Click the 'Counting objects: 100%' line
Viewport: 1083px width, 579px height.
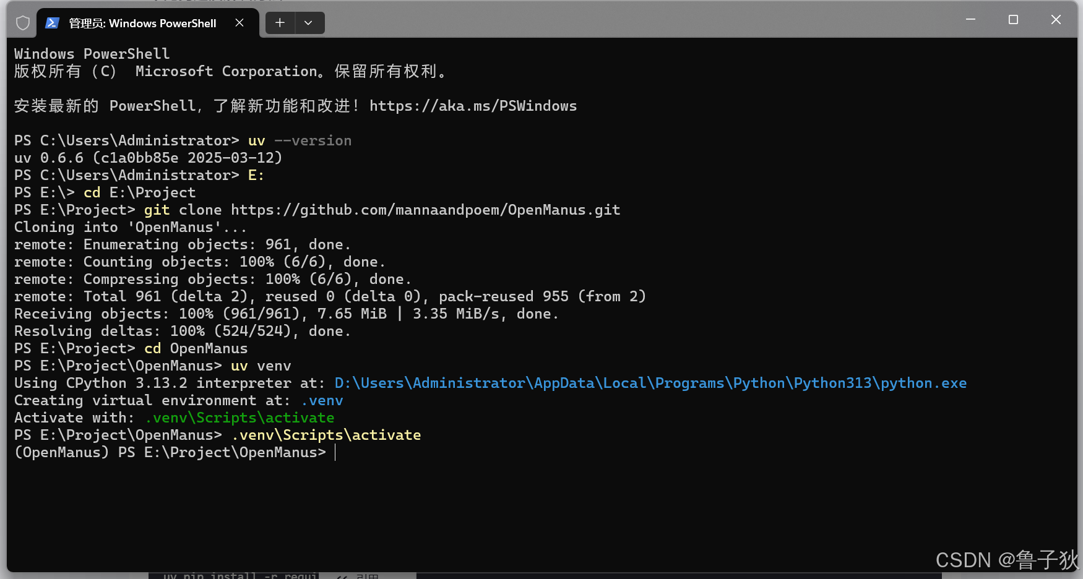[200, 262]
